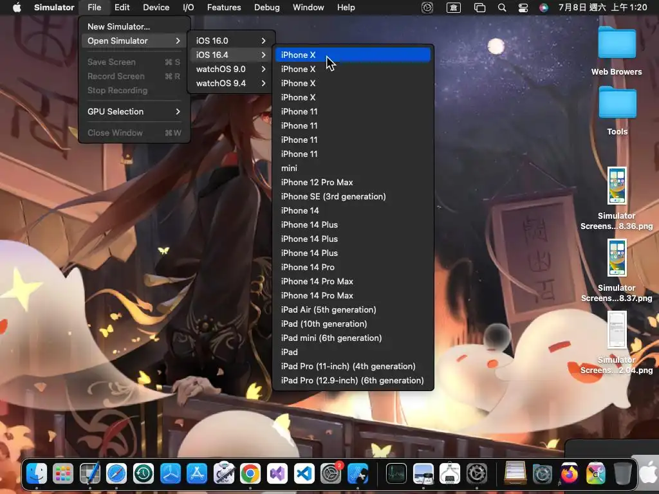
Task: Open iPad (10th generation) simulator
Action: [x=353, y=324]
